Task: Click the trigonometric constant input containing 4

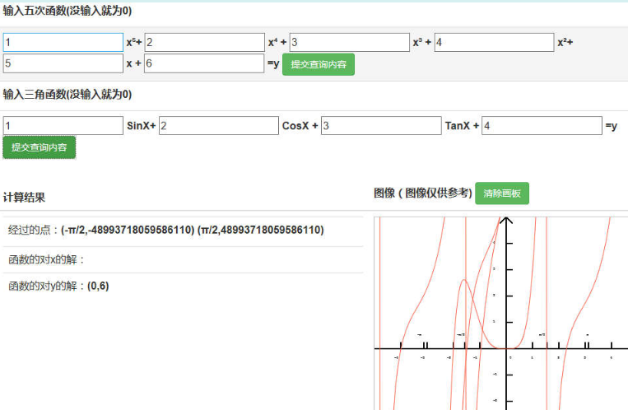Action: click(x=542, y=125)
